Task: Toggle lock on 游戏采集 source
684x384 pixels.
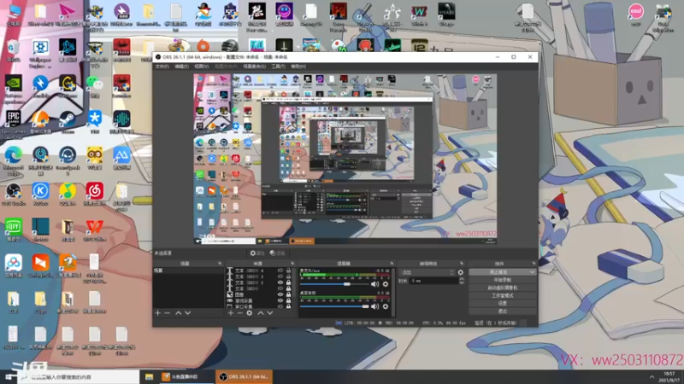Action: [288, 301]
